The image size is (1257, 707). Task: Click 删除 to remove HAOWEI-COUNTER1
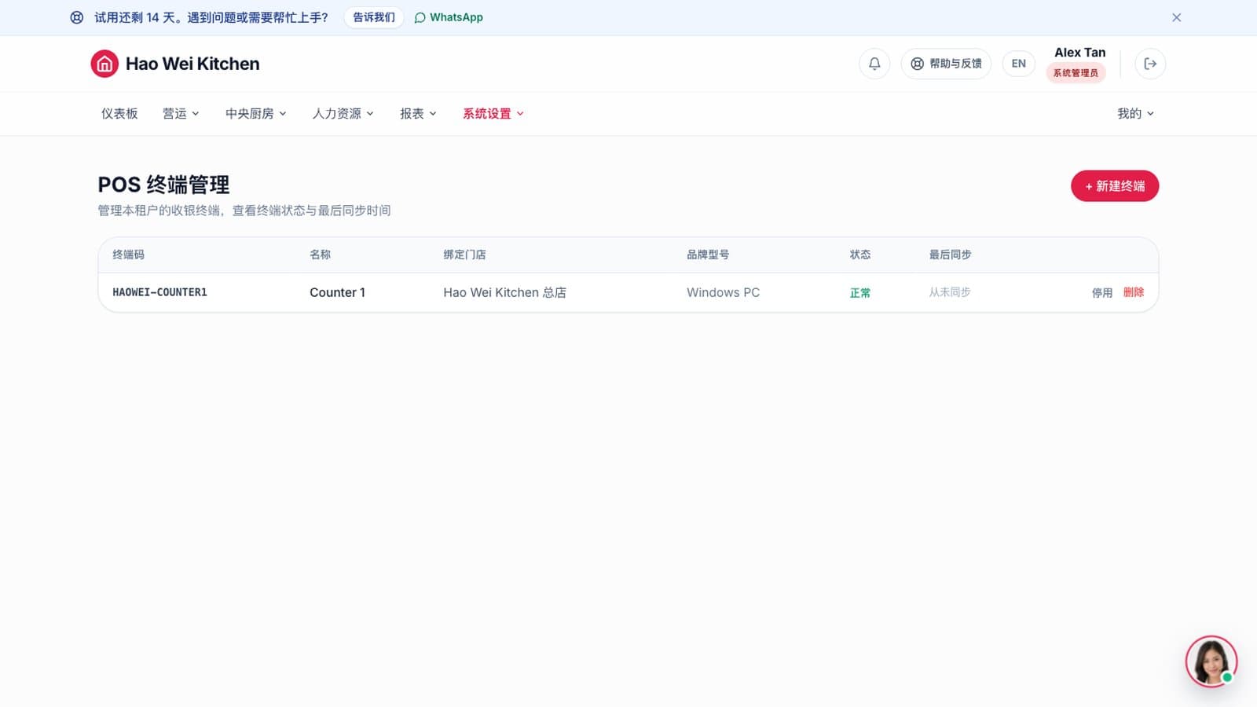(1134, 292)
